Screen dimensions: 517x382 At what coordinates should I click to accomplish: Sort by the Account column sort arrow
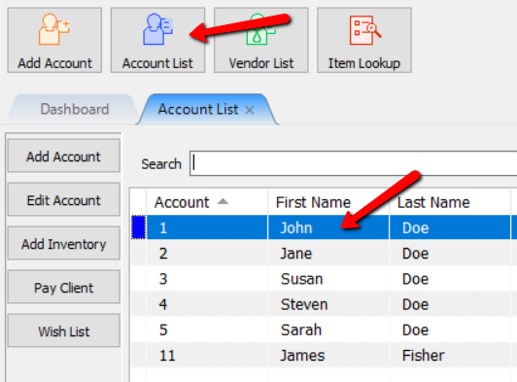click(x=223, y=201)
